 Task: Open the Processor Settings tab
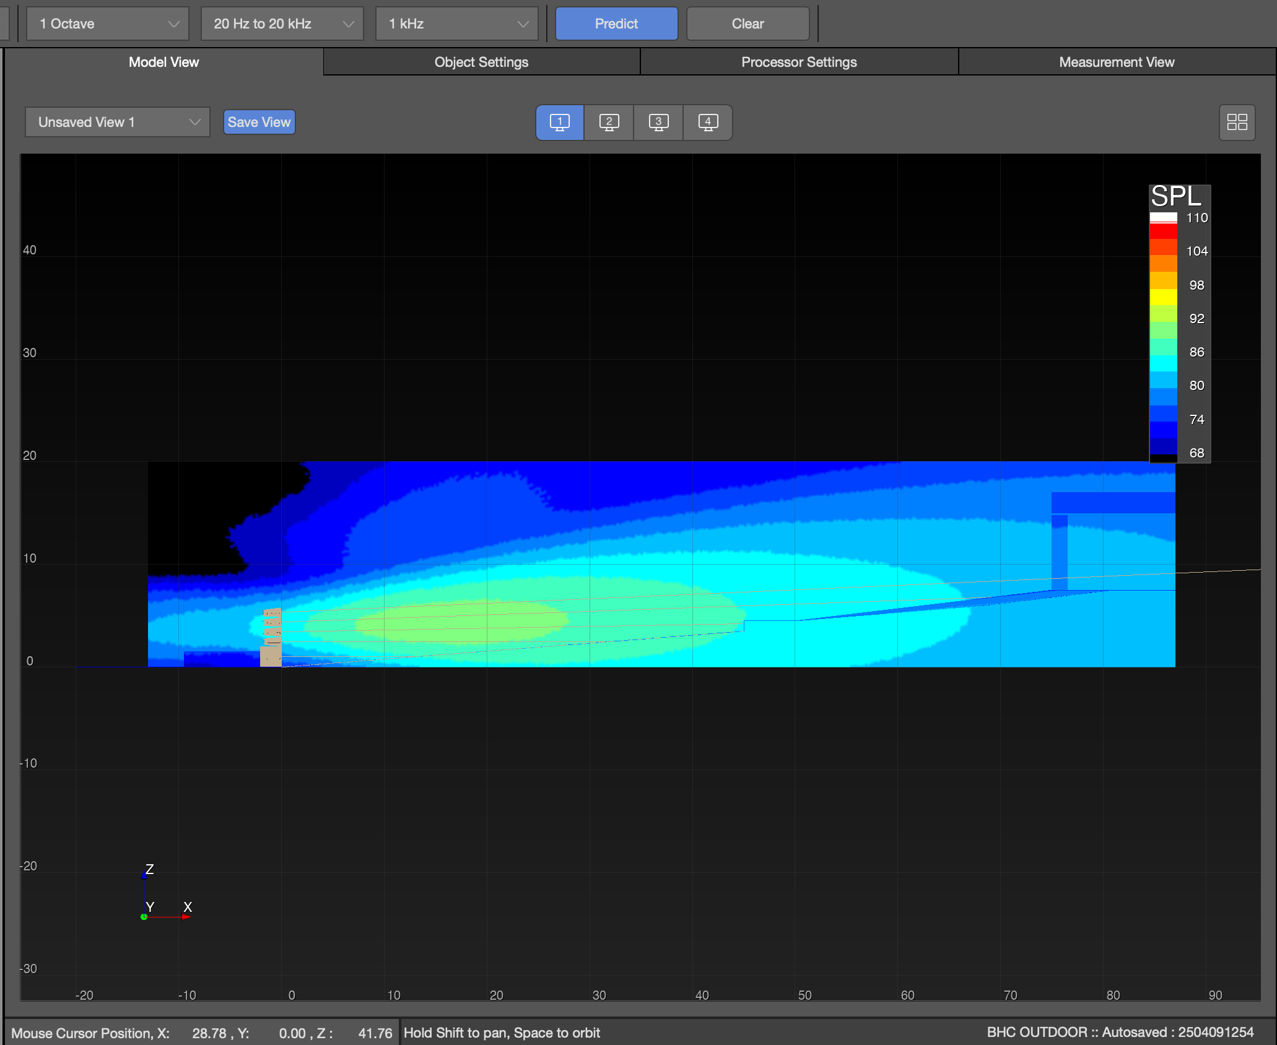[799, 62]
